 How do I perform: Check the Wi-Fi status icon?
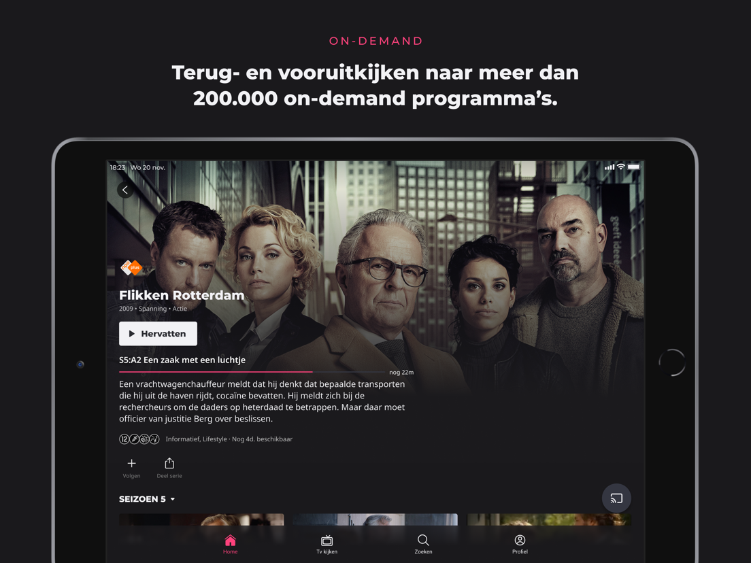click(x=620, y=167)
